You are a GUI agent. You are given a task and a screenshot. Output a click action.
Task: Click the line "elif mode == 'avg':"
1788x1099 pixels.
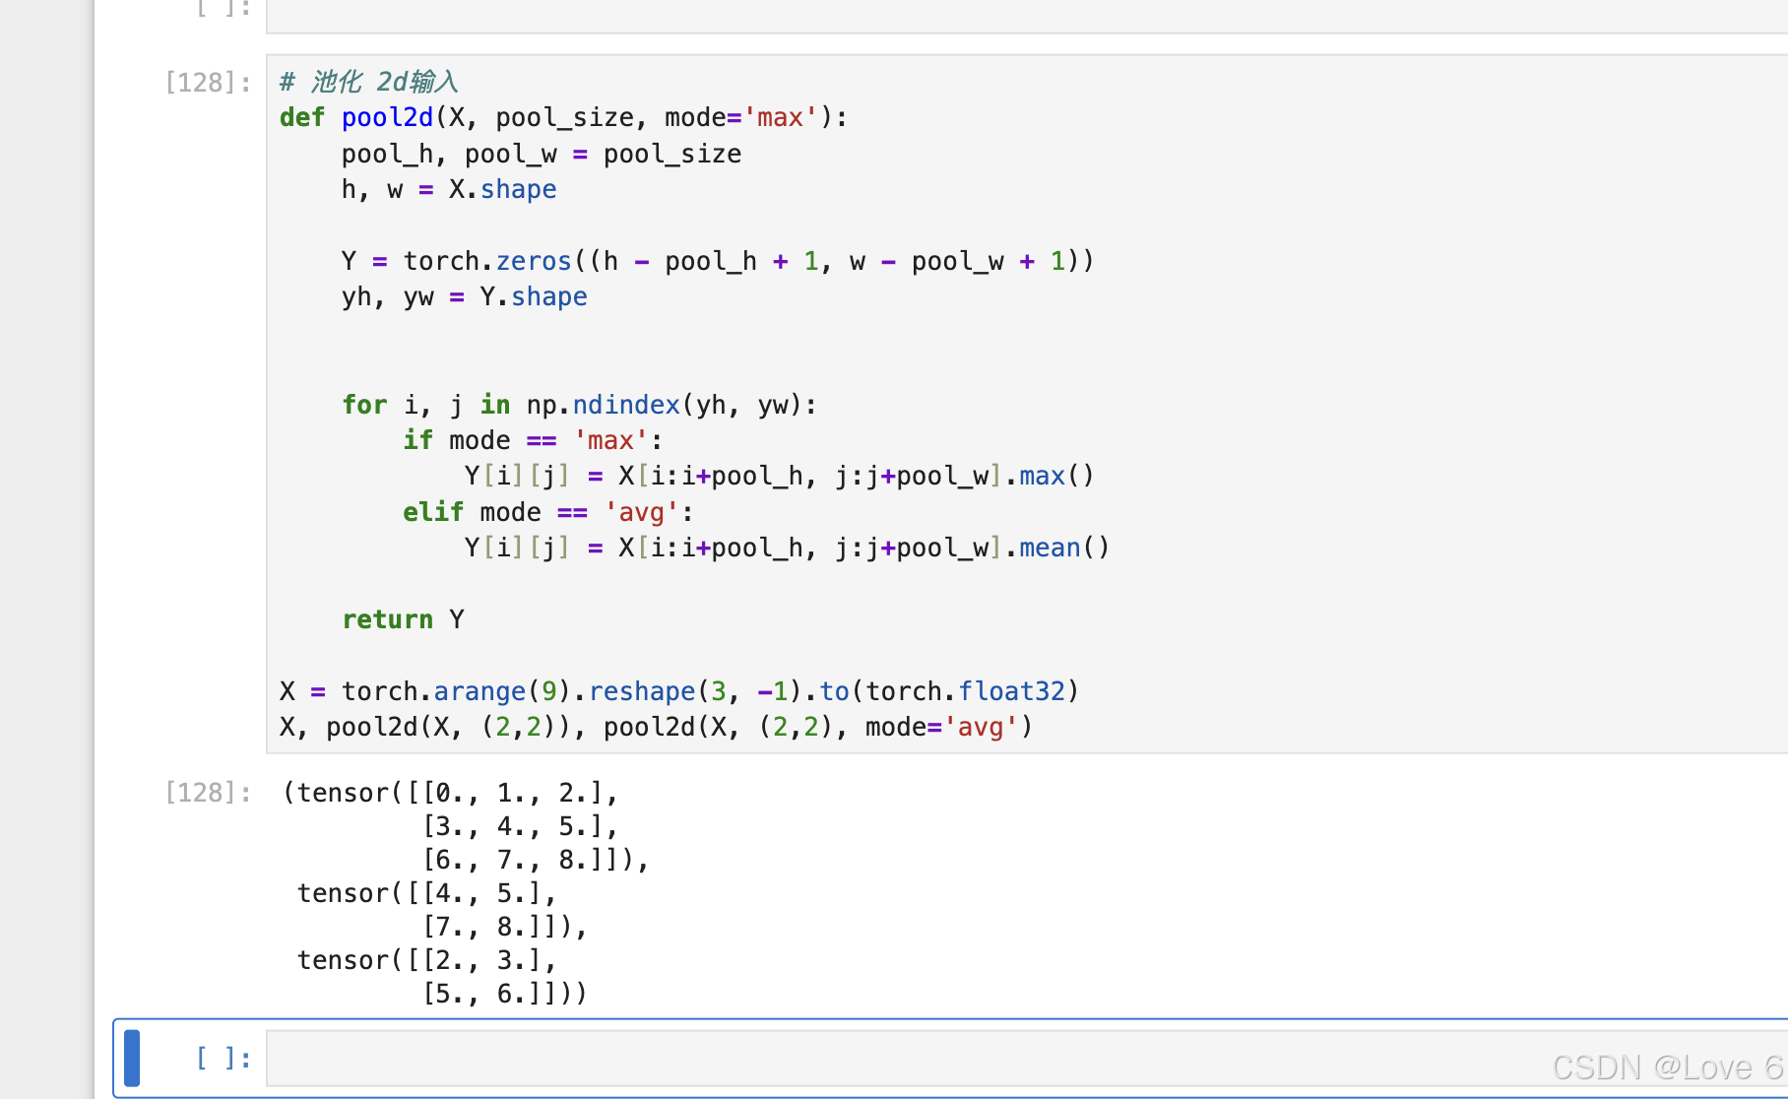pos(548,512)
